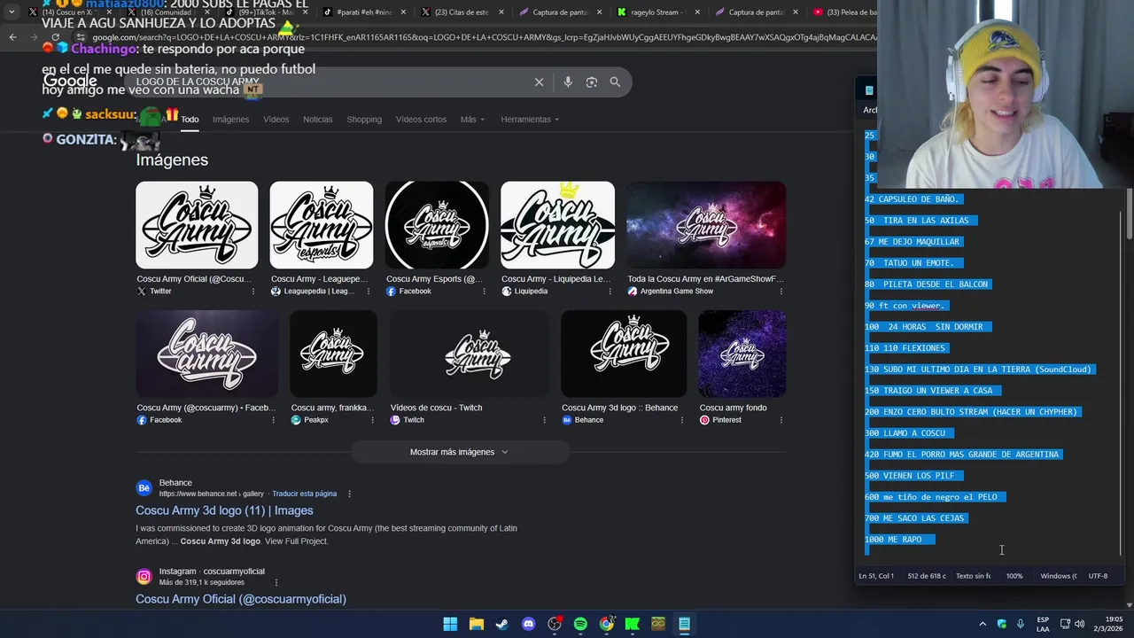Screen dimensions: 1134x638
Task: Open Spotify from the taskbar
Action: pyautogui.click(x=580, y=624)
